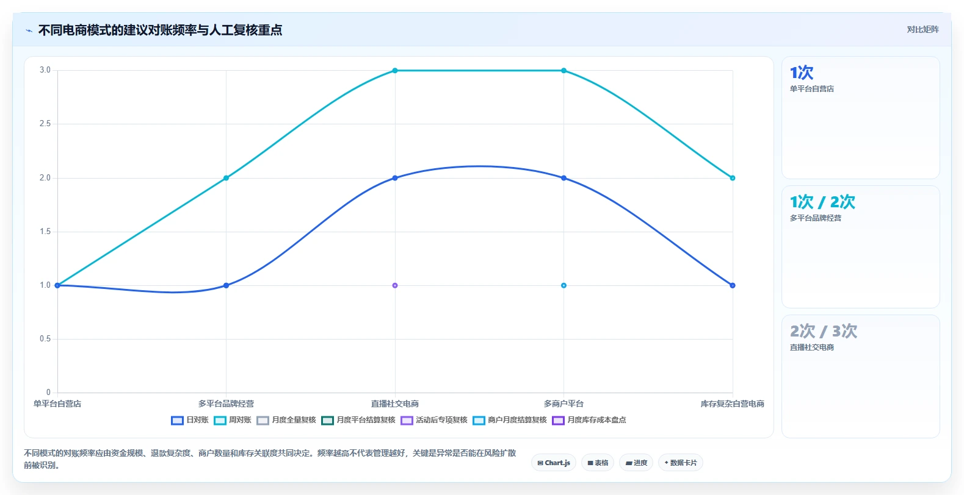Toggle the 月度全量复核 legend series
Viewport: 964px width, 495px height.
point(286,420)
